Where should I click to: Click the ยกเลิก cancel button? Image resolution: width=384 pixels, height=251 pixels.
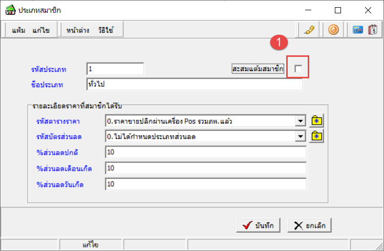pos(310,225)
